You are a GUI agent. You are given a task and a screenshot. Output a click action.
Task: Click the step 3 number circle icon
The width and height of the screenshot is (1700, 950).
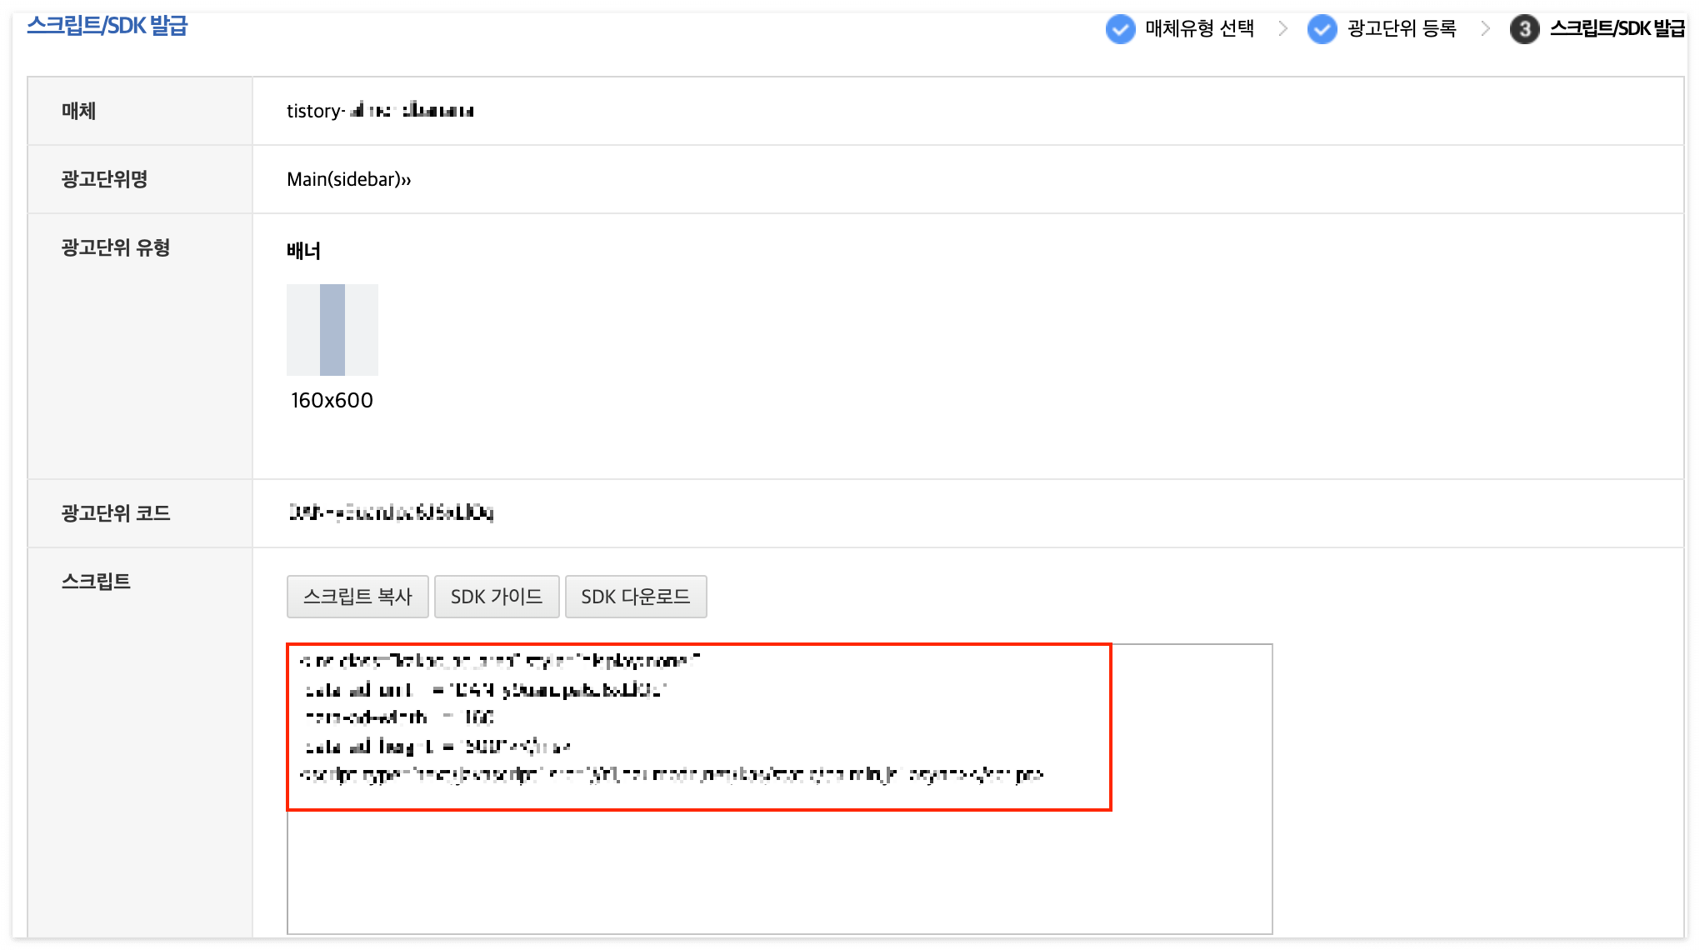[1524, 29]
